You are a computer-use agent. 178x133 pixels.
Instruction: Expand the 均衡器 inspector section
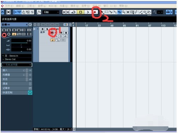17,75
